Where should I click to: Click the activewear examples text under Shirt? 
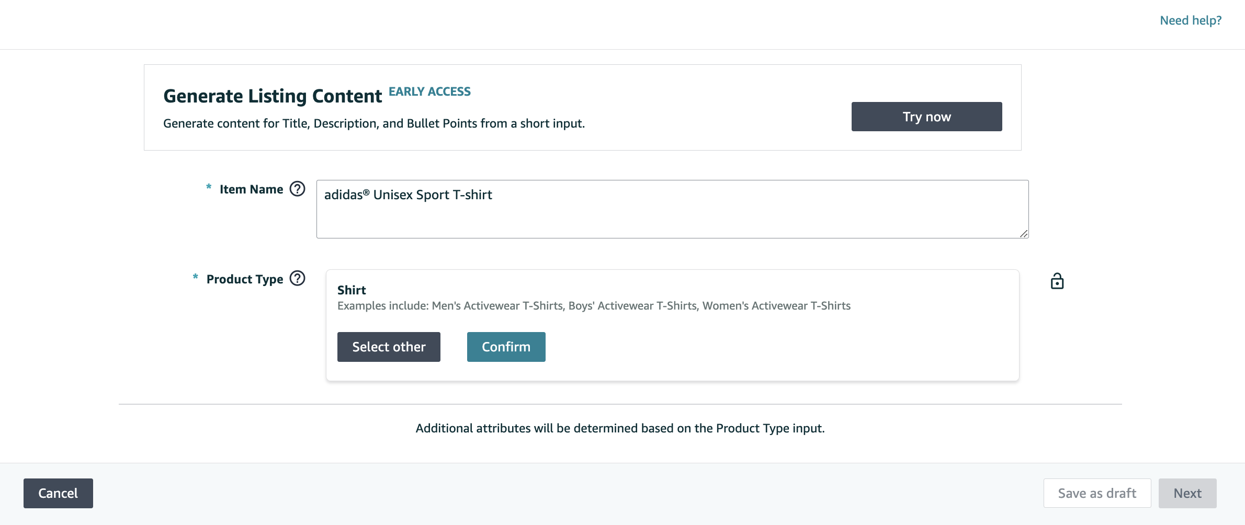pos(594,305)
